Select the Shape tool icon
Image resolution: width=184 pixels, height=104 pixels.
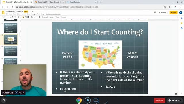(32, 17)
